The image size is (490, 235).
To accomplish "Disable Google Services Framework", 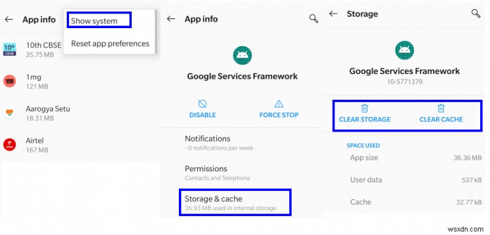I will click(203, 109).
